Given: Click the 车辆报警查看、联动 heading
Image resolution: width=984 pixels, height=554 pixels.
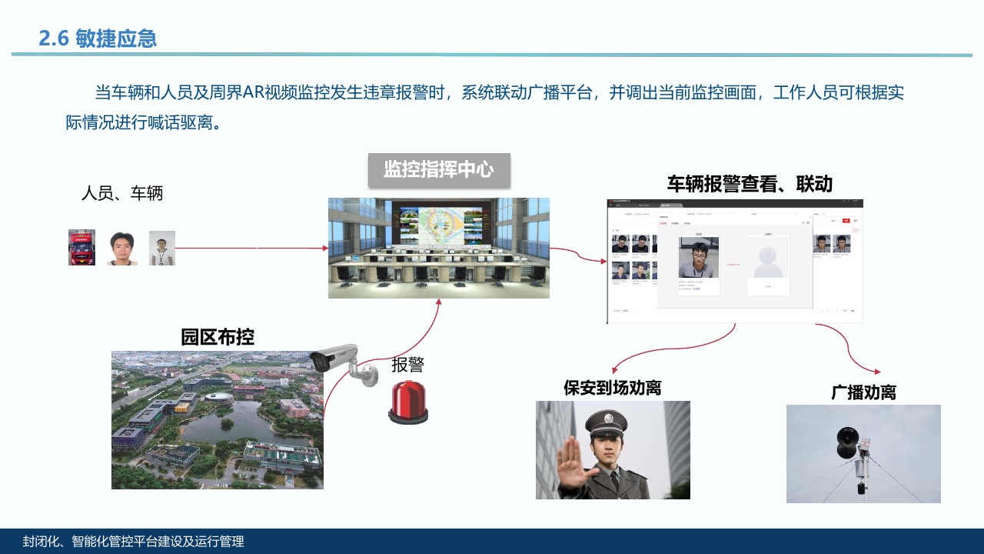Looking at the screenshot, I should 750,184.
